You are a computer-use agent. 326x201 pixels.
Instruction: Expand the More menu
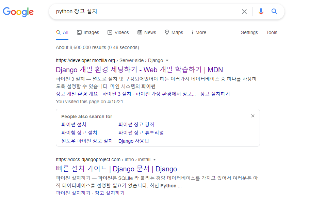click(199, 32)
